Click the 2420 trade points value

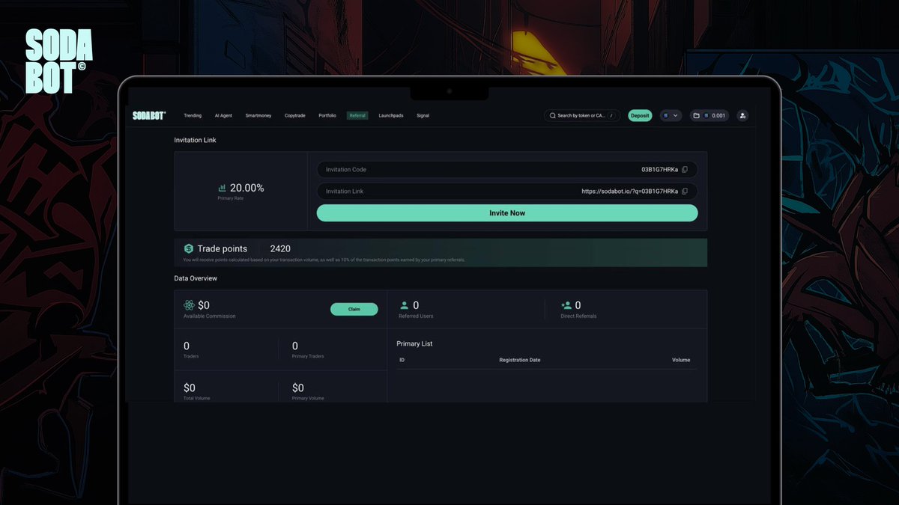[x=280, y=248]
